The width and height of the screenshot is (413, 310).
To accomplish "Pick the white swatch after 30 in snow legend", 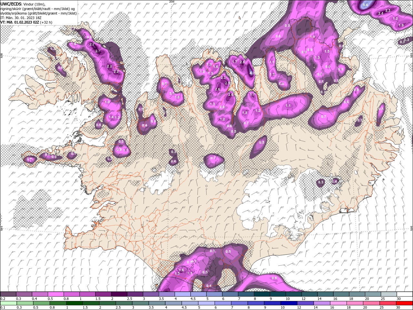I will coord(405,294).
